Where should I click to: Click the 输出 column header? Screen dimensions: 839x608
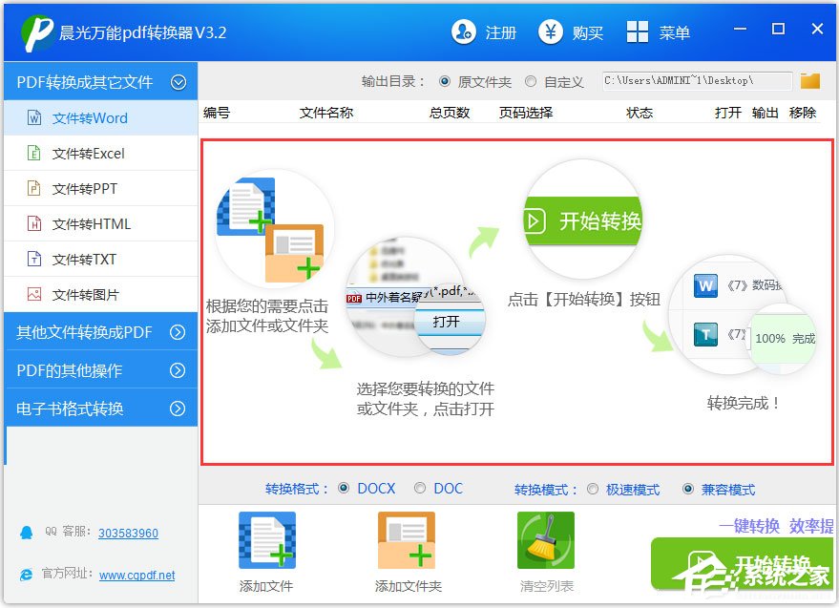tap(766, 113)
